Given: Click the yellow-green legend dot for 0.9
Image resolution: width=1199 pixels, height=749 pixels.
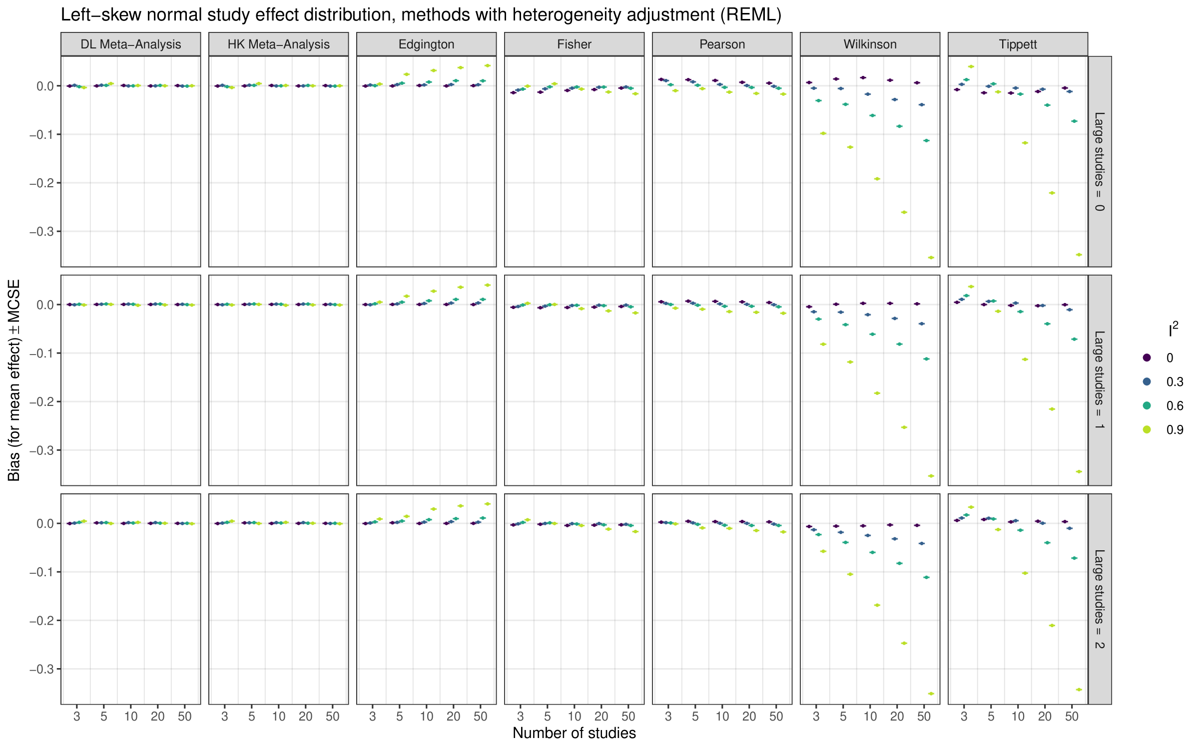Looking at the screenshot, I should [x=1147, y=429].
